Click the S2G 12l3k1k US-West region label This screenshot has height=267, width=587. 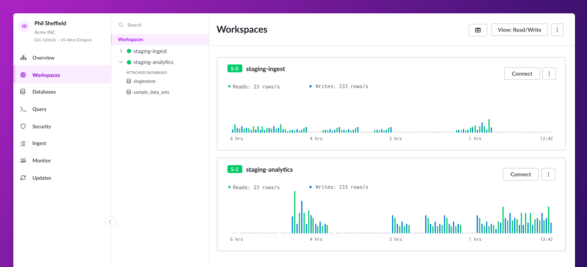[63, 40]
